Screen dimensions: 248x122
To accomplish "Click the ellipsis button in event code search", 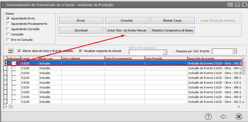I will pos(234,51).
